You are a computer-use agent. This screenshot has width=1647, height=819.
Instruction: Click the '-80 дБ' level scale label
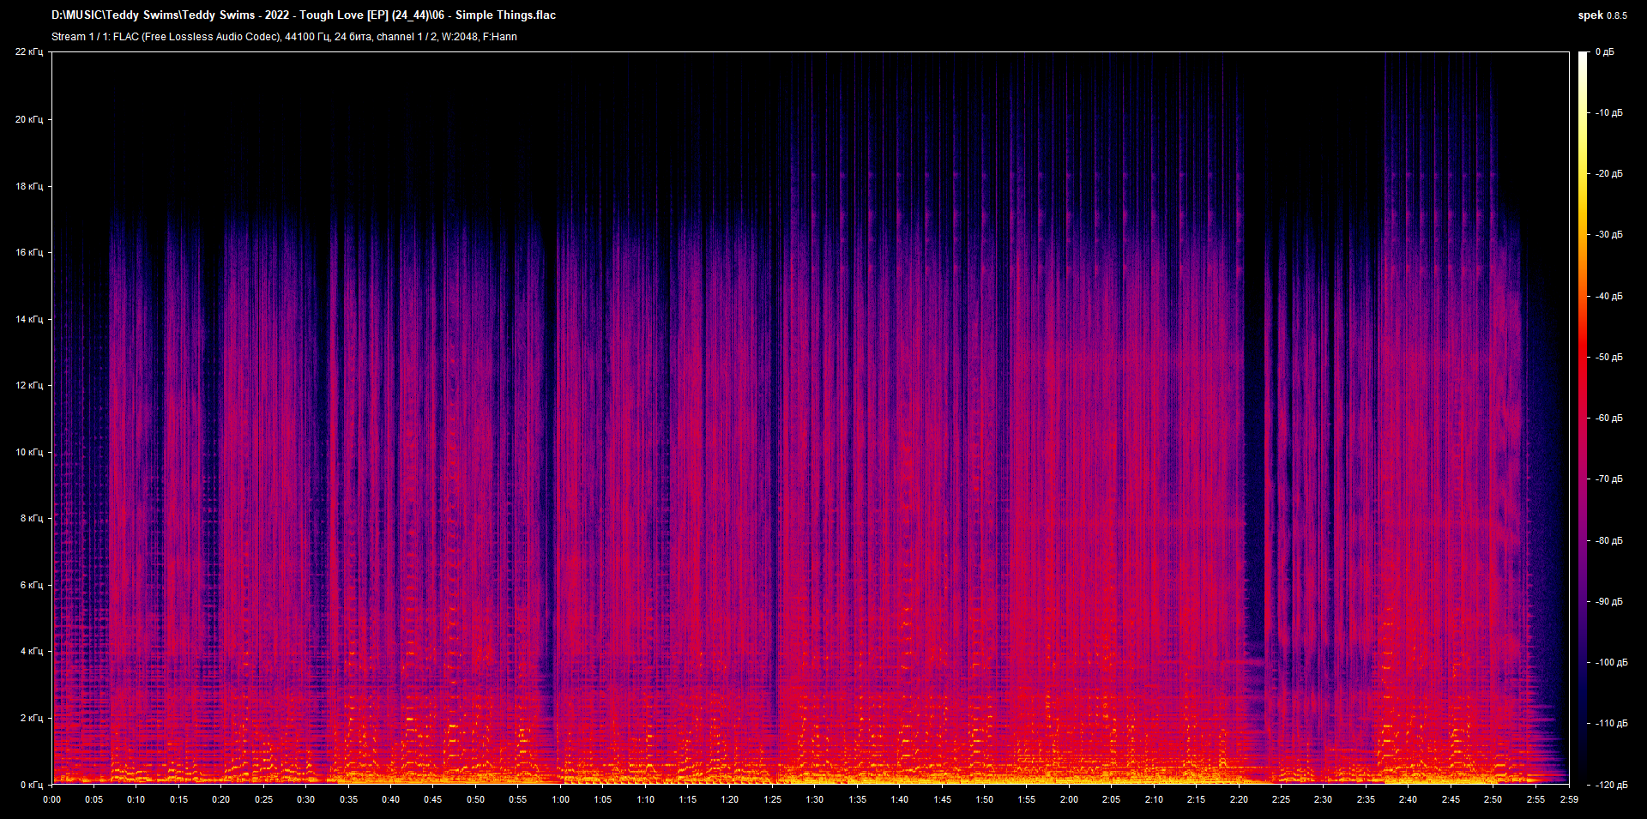pos(1609,541)
